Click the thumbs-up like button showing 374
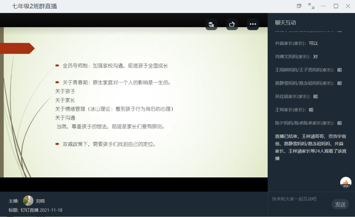The width and height of the screenshot is (355, 217). click(x=345, y=183)
